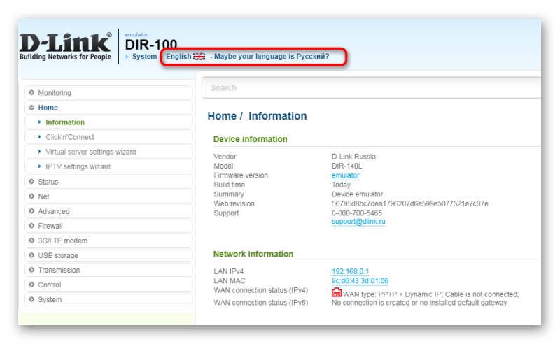Open the 3G/LTE modem menu item

pyautogui.click(x=108, y=241)
